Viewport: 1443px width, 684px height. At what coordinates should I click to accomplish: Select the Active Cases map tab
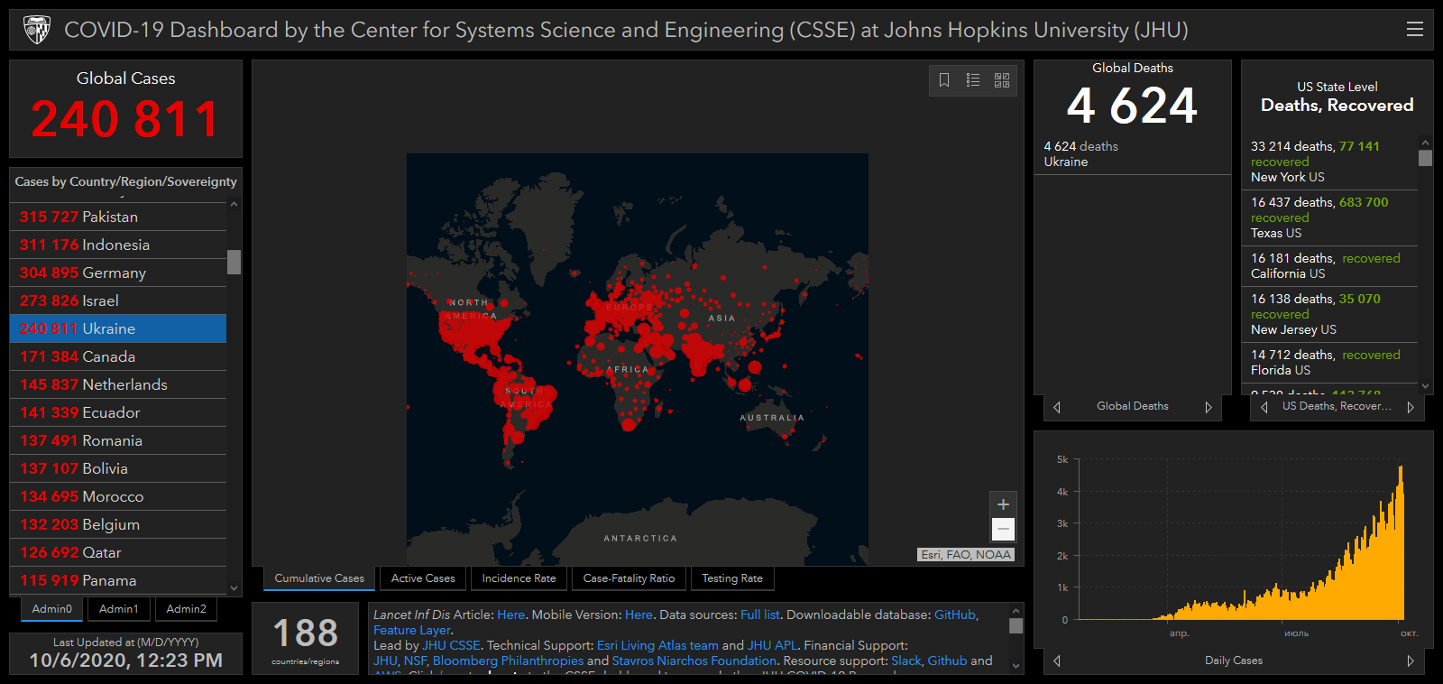(423, 578)
